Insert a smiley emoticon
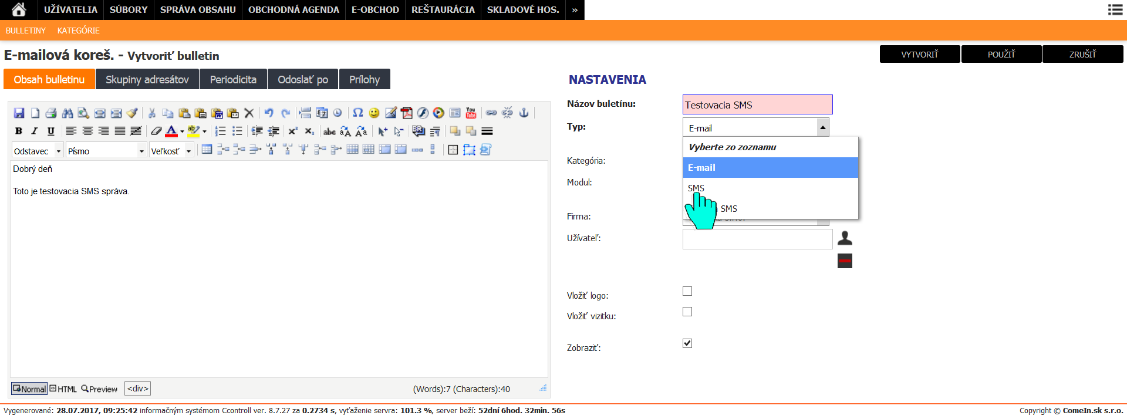Viewport: 1127px width, 419px height. pyautogui.click(x=374, y=113)
